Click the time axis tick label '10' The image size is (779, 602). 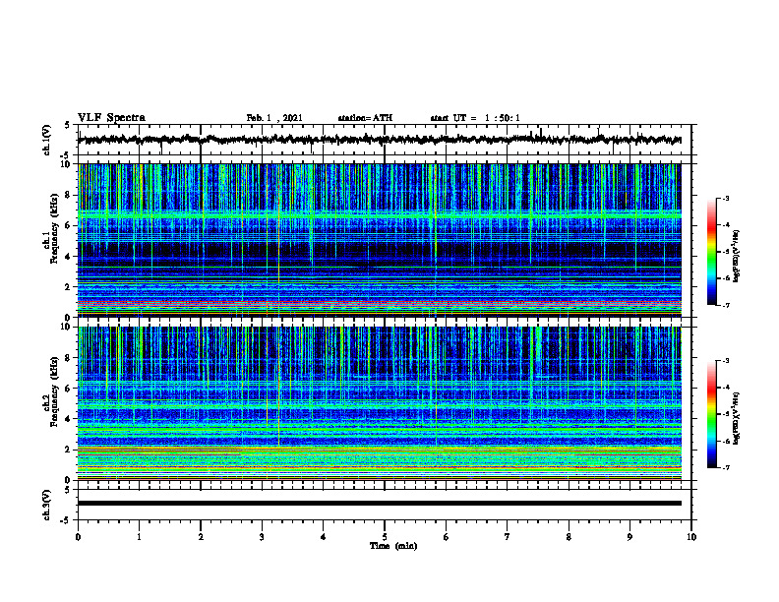coord(691,537)
